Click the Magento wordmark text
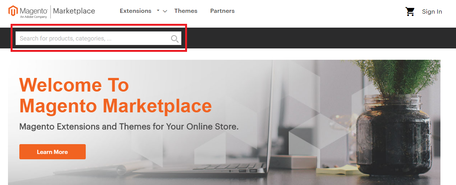Image resolution: width=456 pixels, height=185 pixels. coord(33,10)
